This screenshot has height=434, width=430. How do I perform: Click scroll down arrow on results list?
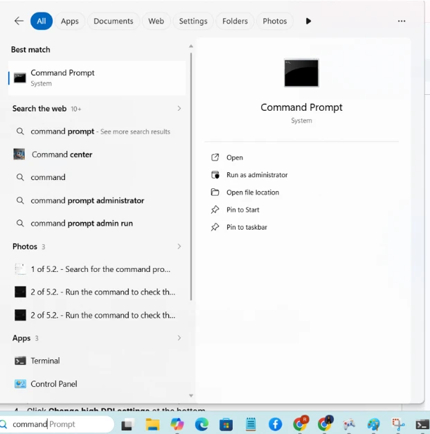pyautogui.click(x=191, y=395)
